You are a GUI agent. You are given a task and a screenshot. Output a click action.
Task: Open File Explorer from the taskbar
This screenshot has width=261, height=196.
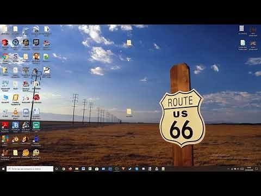[x=77, y=169]
